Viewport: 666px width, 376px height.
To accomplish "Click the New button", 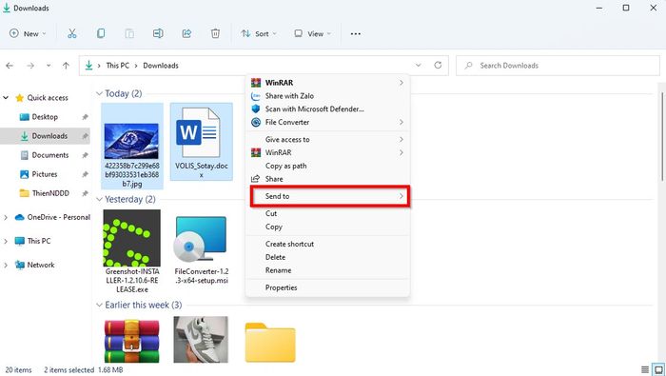I will (x=28, y=33).
